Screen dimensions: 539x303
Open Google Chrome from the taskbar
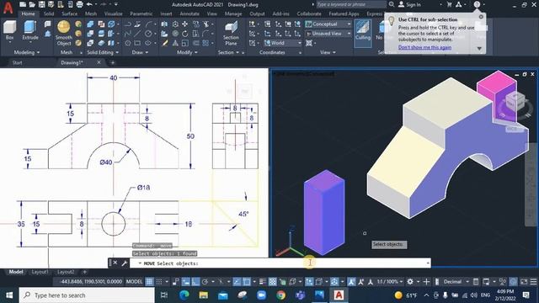coord(280,295)
